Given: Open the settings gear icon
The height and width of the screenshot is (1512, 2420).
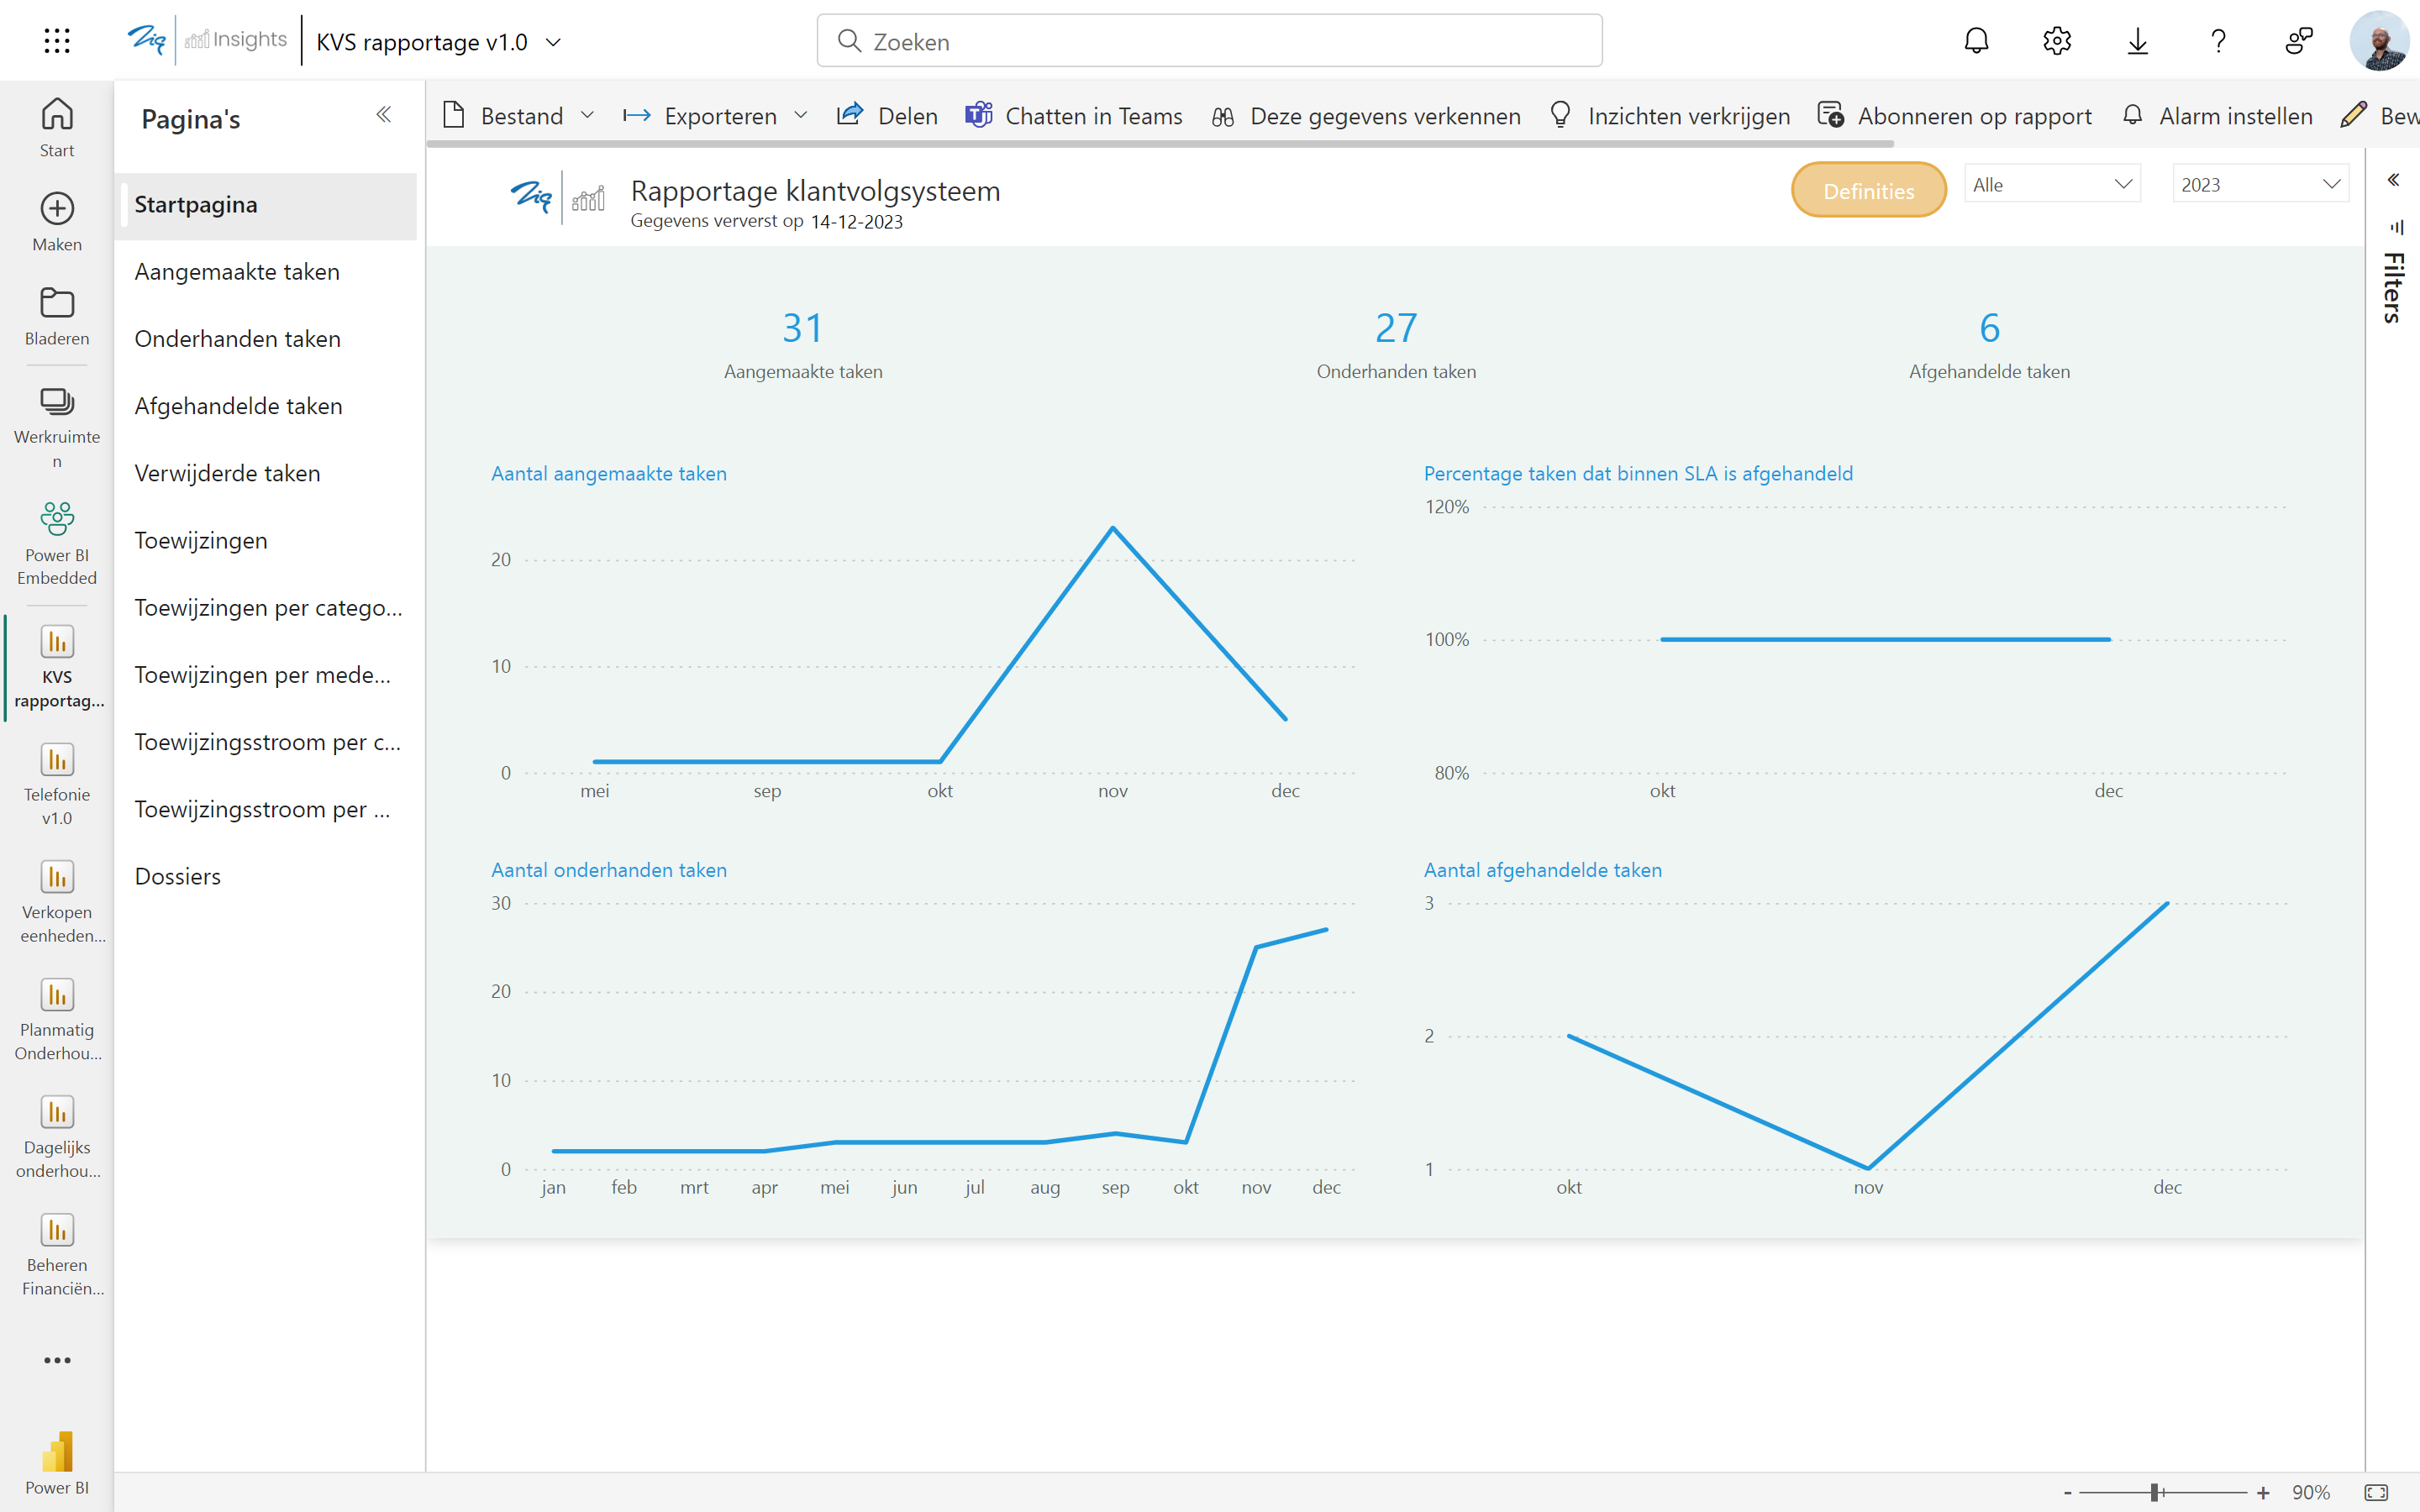Looking at the screenshot, I should [2056, 41].
